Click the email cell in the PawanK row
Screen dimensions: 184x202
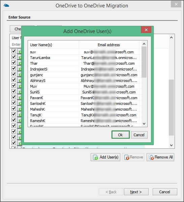pos(109,98)
